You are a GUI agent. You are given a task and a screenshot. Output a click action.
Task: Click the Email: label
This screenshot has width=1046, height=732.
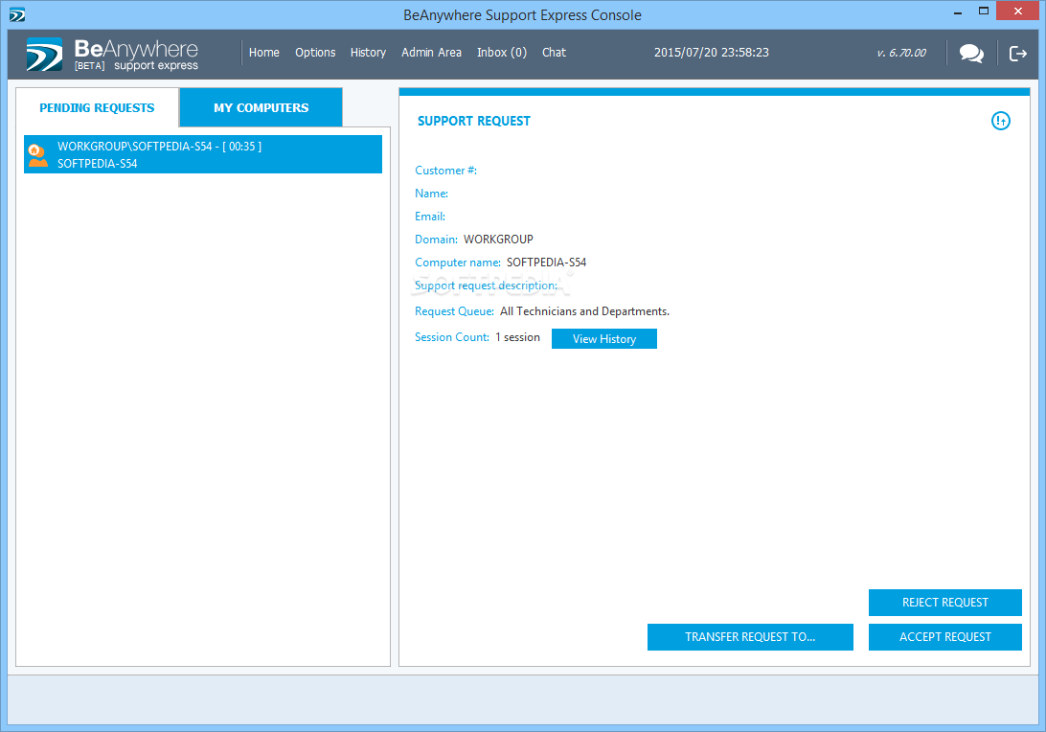(430, 217)
